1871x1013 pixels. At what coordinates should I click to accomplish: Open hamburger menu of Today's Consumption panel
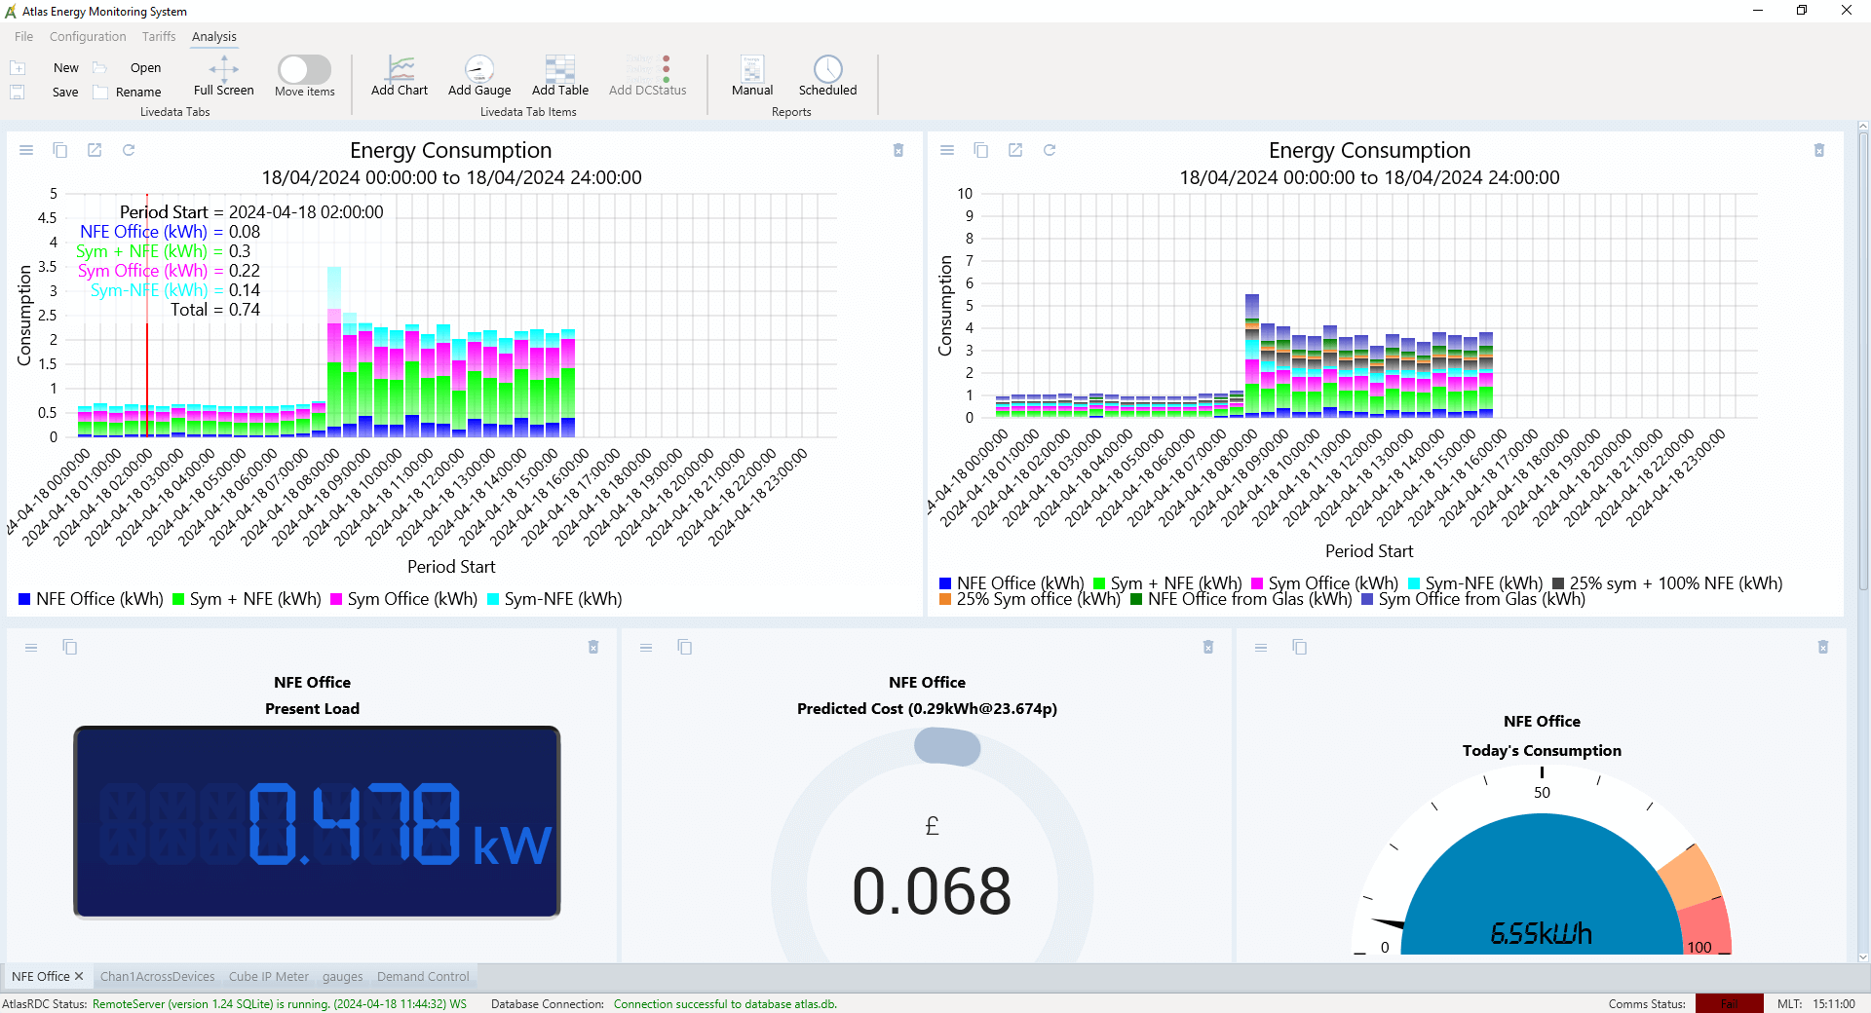pos(1261,648)
